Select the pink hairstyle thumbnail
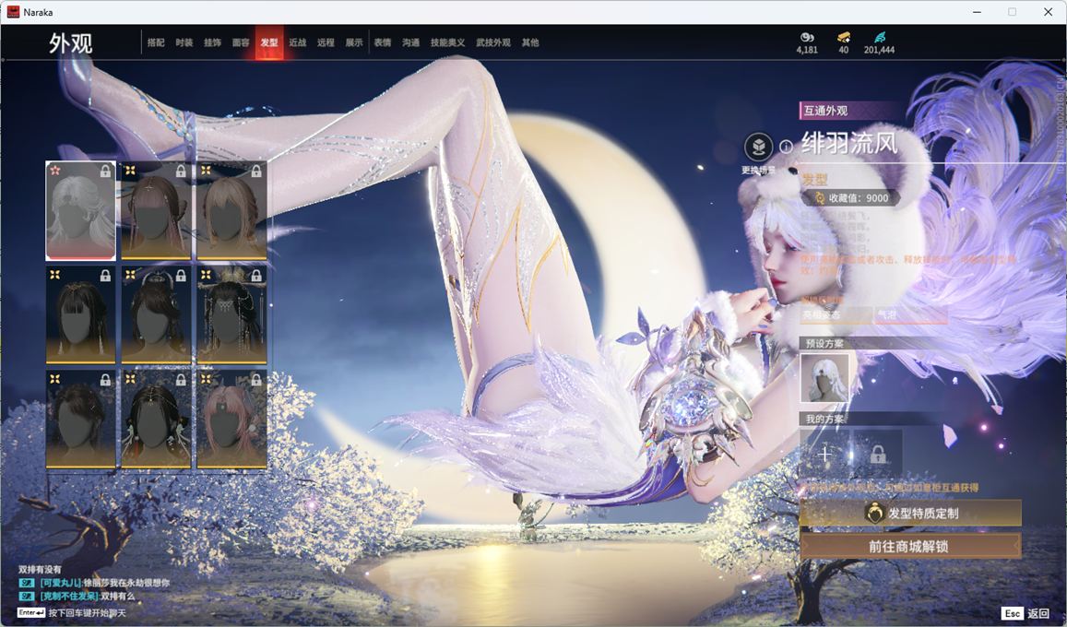1067x627 pixels. coord(231,419)
